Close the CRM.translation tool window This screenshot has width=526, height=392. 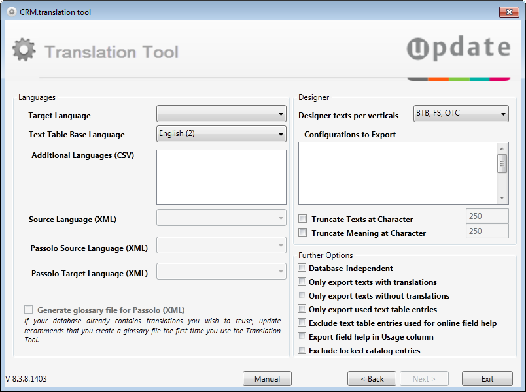pyautogui.click(x=509, y=12)
